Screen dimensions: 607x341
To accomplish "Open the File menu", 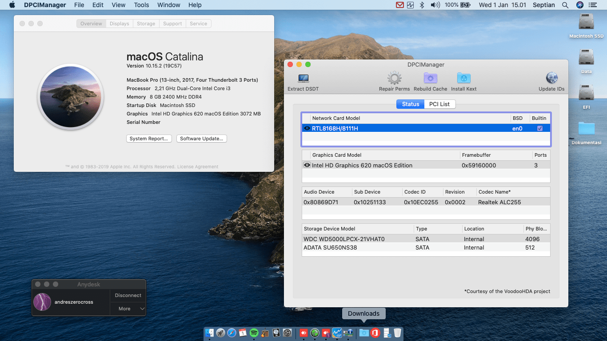I will click(x=79, y=5).
